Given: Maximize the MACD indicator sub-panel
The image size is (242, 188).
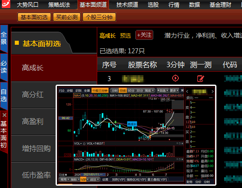Looking at the screenshot, I should [180, 159].
